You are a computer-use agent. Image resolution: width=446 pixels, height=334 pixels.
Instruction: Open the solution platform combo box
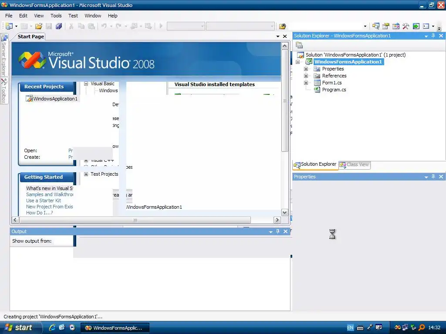point(240,26)
